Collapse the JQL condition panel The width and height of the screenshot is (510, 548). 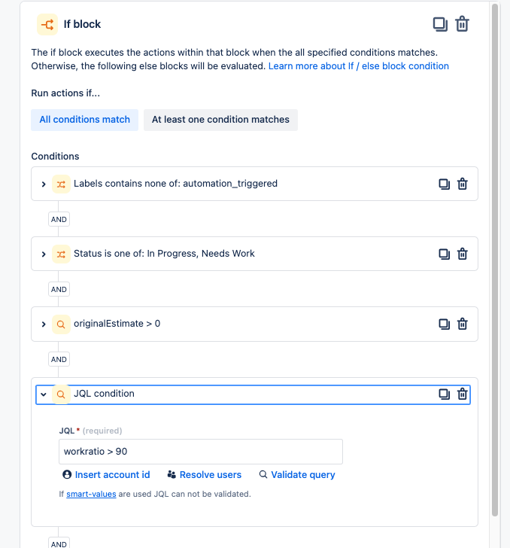click(44, 394)
